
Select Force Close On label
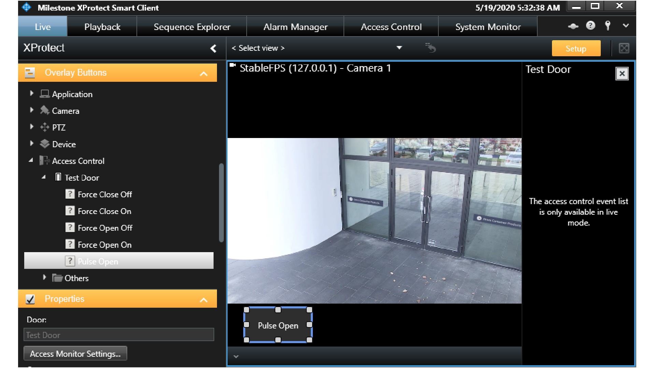(x=104, y=211)
